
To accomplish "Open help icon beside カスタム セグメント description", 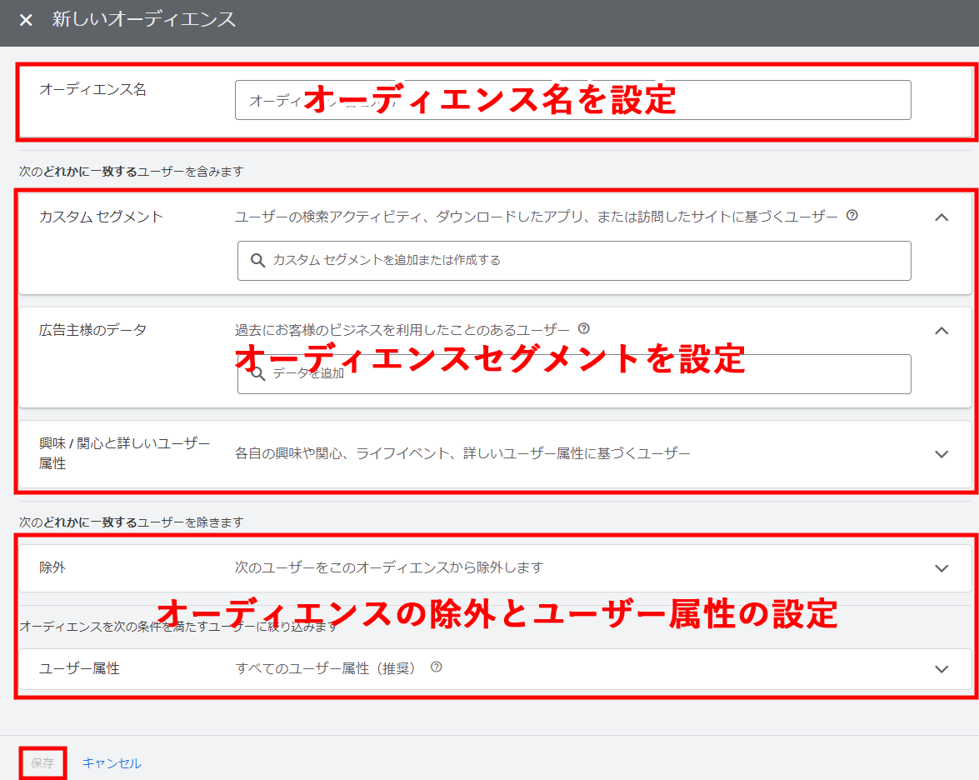I will 852,216.
